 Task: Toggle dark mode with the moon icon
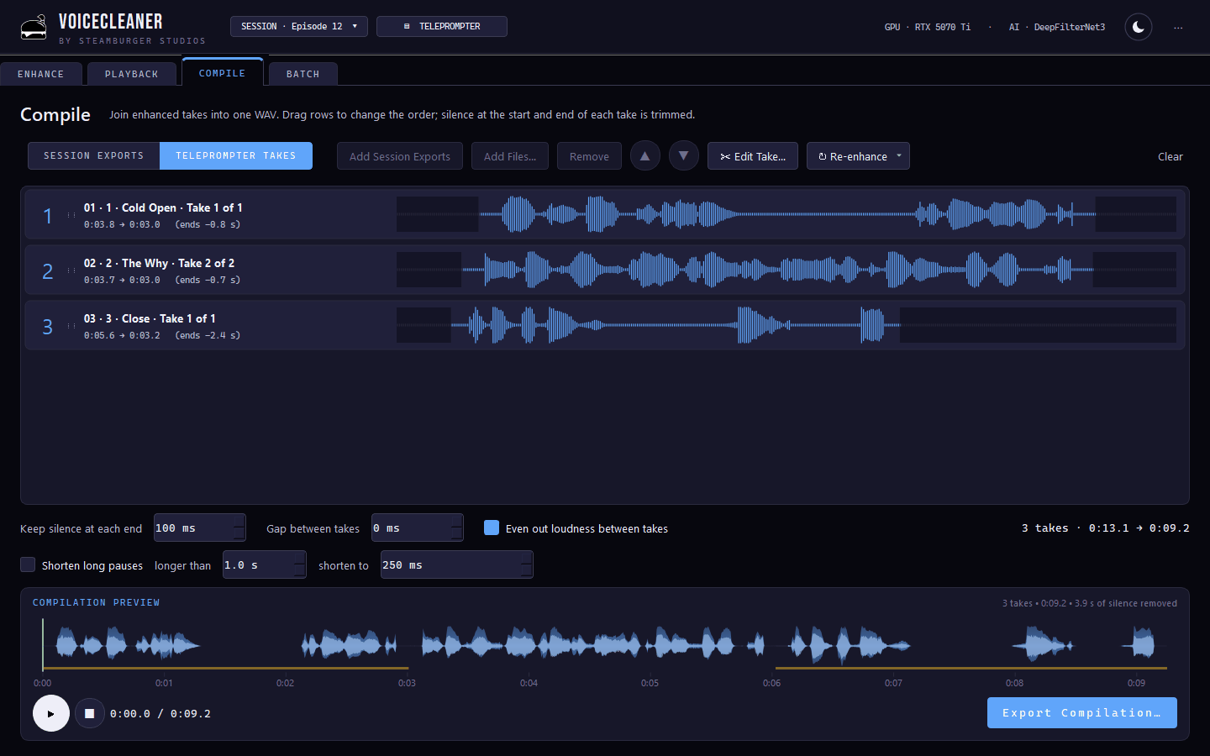1139,27
